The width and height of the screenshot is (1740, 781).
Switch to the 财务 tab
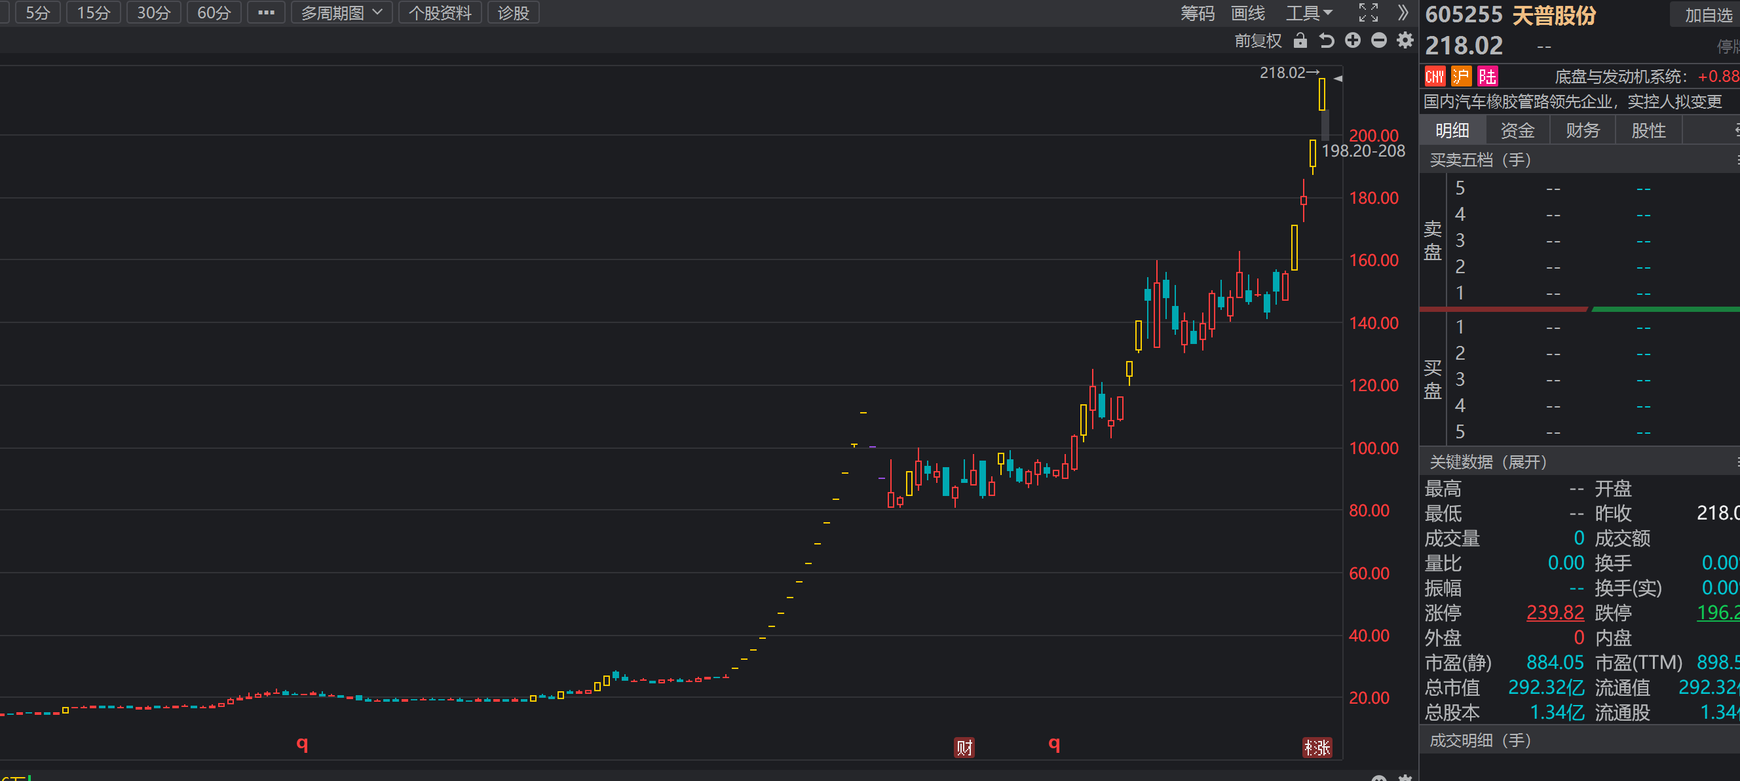(x=1583, y=130)
